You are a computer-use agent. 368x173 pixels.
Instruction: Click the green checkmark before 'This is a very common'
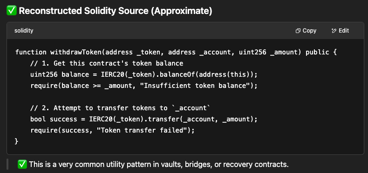click(x=22, y=164)
